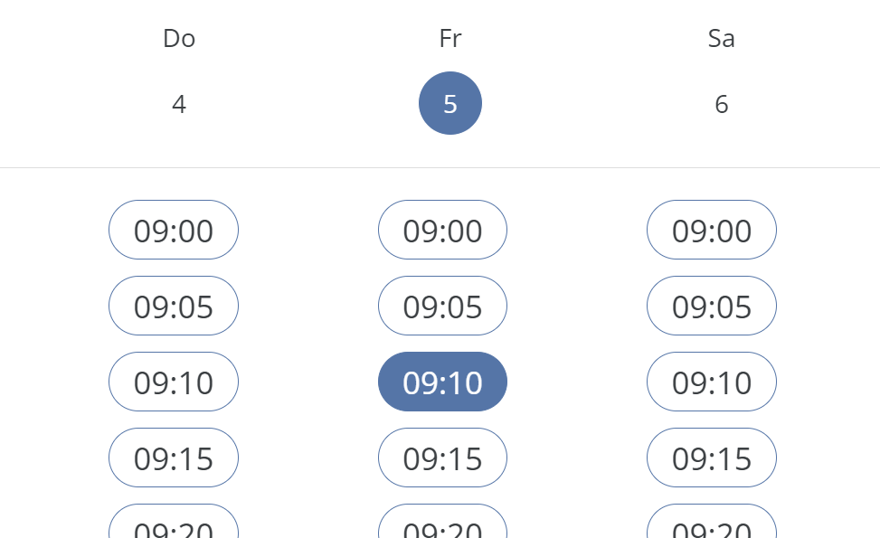Viewport: 880px width, 538px height.
Task: Select Thursday the 4th date
Action: (179, 104)
